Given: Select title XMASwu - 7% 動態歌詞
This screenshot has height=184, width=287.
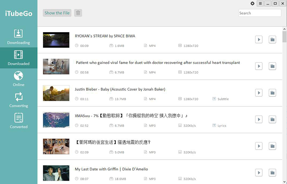Looking at the screenshot, I should (131, 116).
